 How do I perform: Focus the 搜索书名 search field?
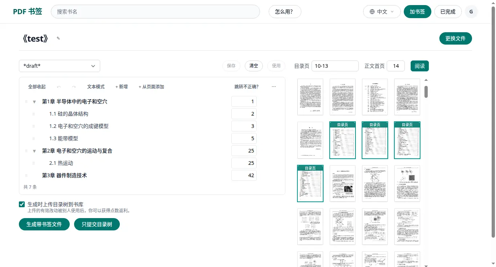[155, 12]
